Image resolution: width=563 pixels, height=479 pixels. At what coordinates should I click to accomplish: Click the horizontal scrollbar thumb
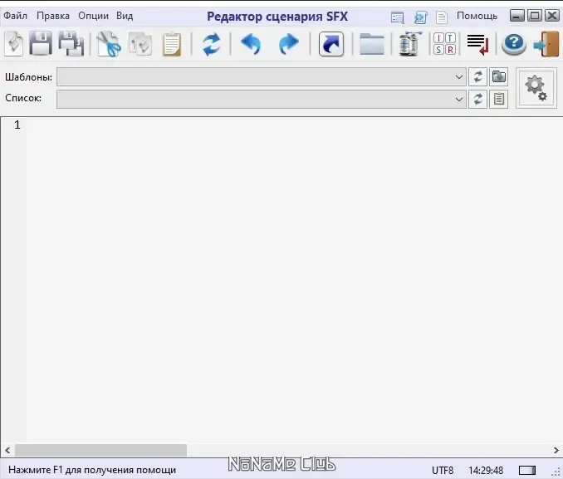[x=101, y=450]
